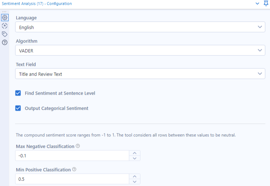Collapse window options chevron in title bar
Viewport: 270px width, 186px height.
pyautogui.click(x=257, y=4)
